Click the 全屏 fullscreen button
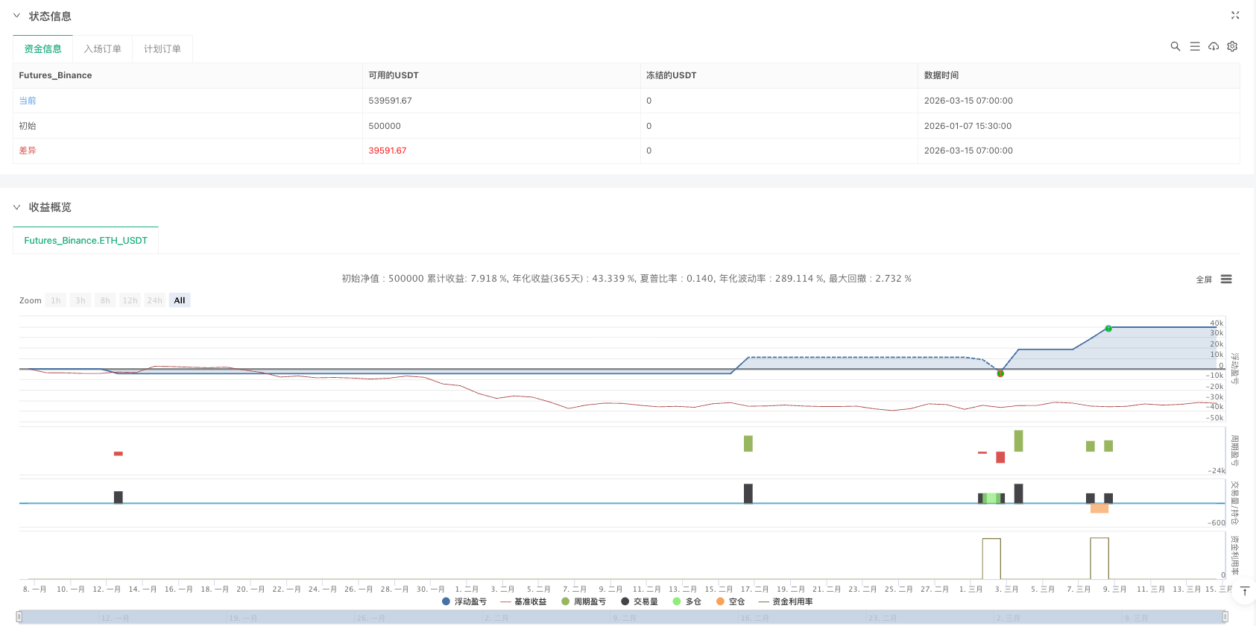This screenshot has width=1256, height=626. [1204, 279]
